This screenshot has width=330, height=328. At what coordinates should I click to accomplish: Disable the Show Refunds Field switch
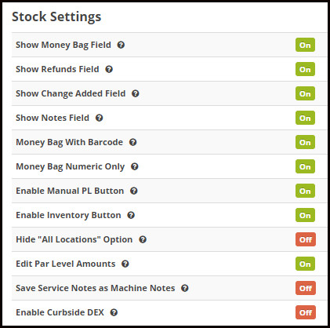click(x=305, y=69)
